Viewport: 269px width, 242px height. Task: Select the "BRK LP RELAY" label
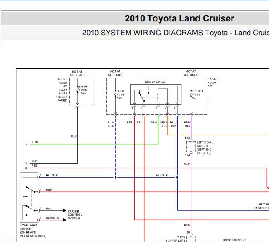155,82
